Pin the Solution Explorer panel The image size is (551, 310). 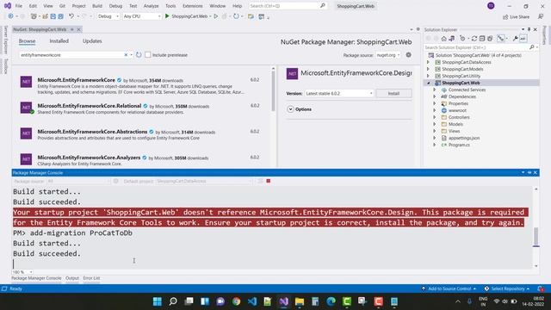(x=529, y=29)
